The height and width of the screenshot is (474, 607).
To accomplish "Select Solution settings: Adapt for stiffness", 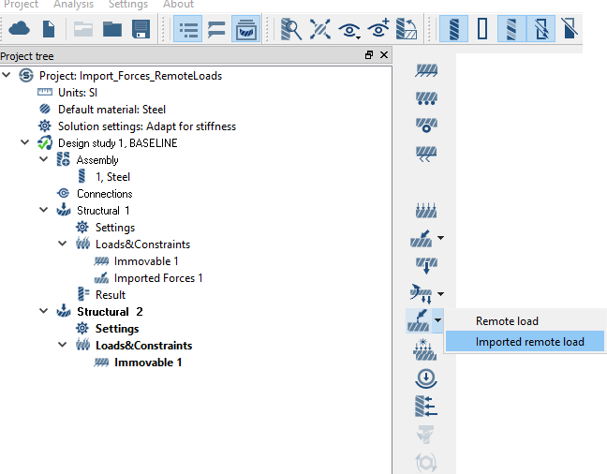I will tap(146, 126).
